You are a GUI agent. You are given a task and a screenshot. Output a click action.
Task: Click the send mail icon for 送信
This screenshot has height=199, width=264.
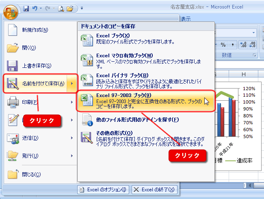coord(13,138)
